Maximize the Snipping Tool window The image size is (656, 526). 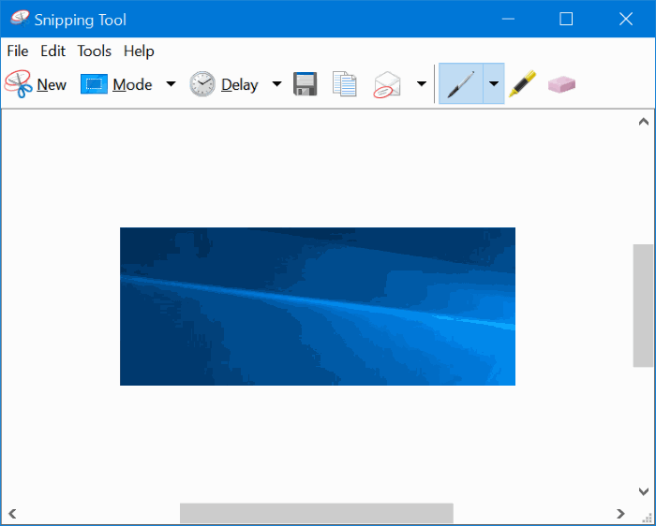[x=566, y=19]
